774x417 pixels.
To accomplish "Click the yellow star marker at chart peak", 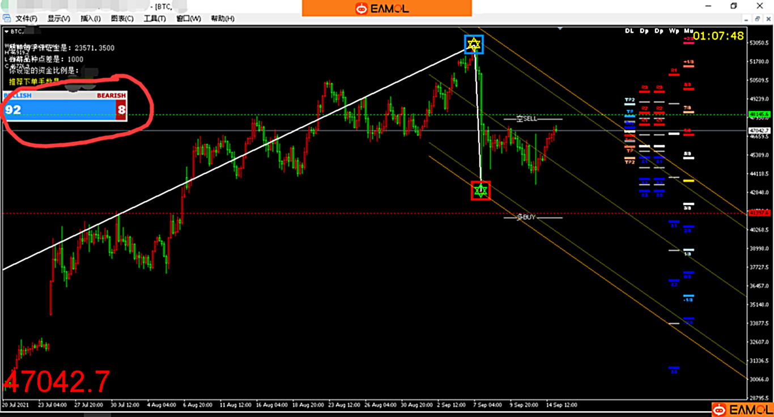I will tap(474, 44).
